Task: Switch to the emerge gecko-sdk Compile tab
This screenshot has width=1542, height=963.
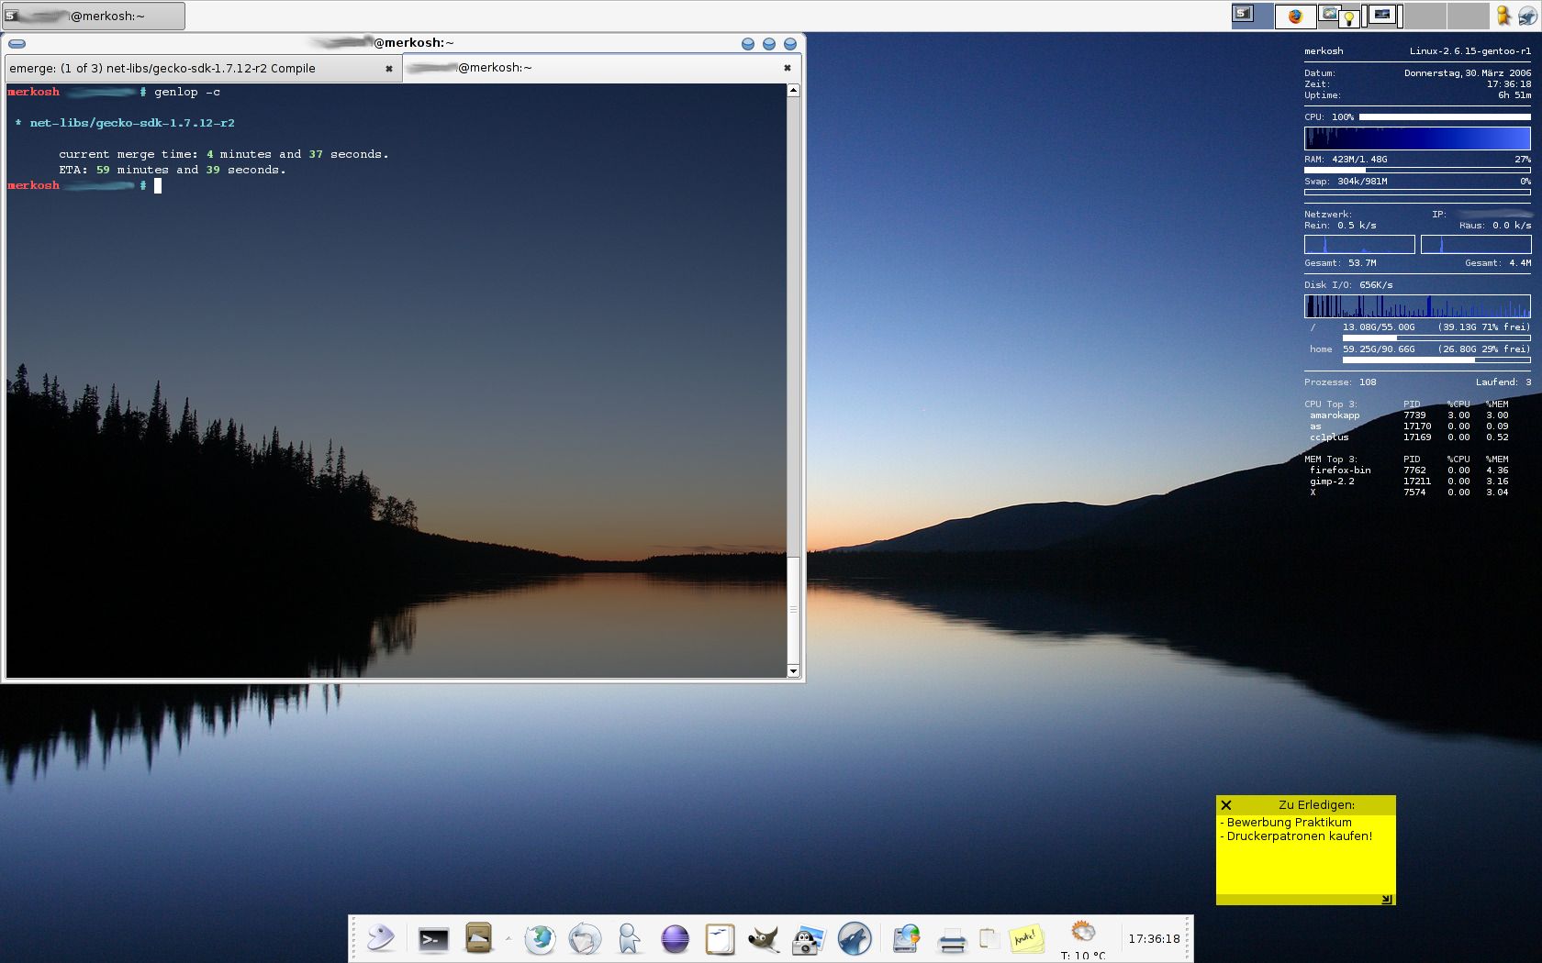Action: 193,69
